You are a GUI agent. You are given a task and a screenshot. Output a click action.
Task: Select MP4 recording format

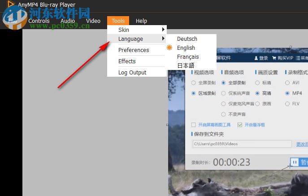pyautogui.click(x=287, y=93)
